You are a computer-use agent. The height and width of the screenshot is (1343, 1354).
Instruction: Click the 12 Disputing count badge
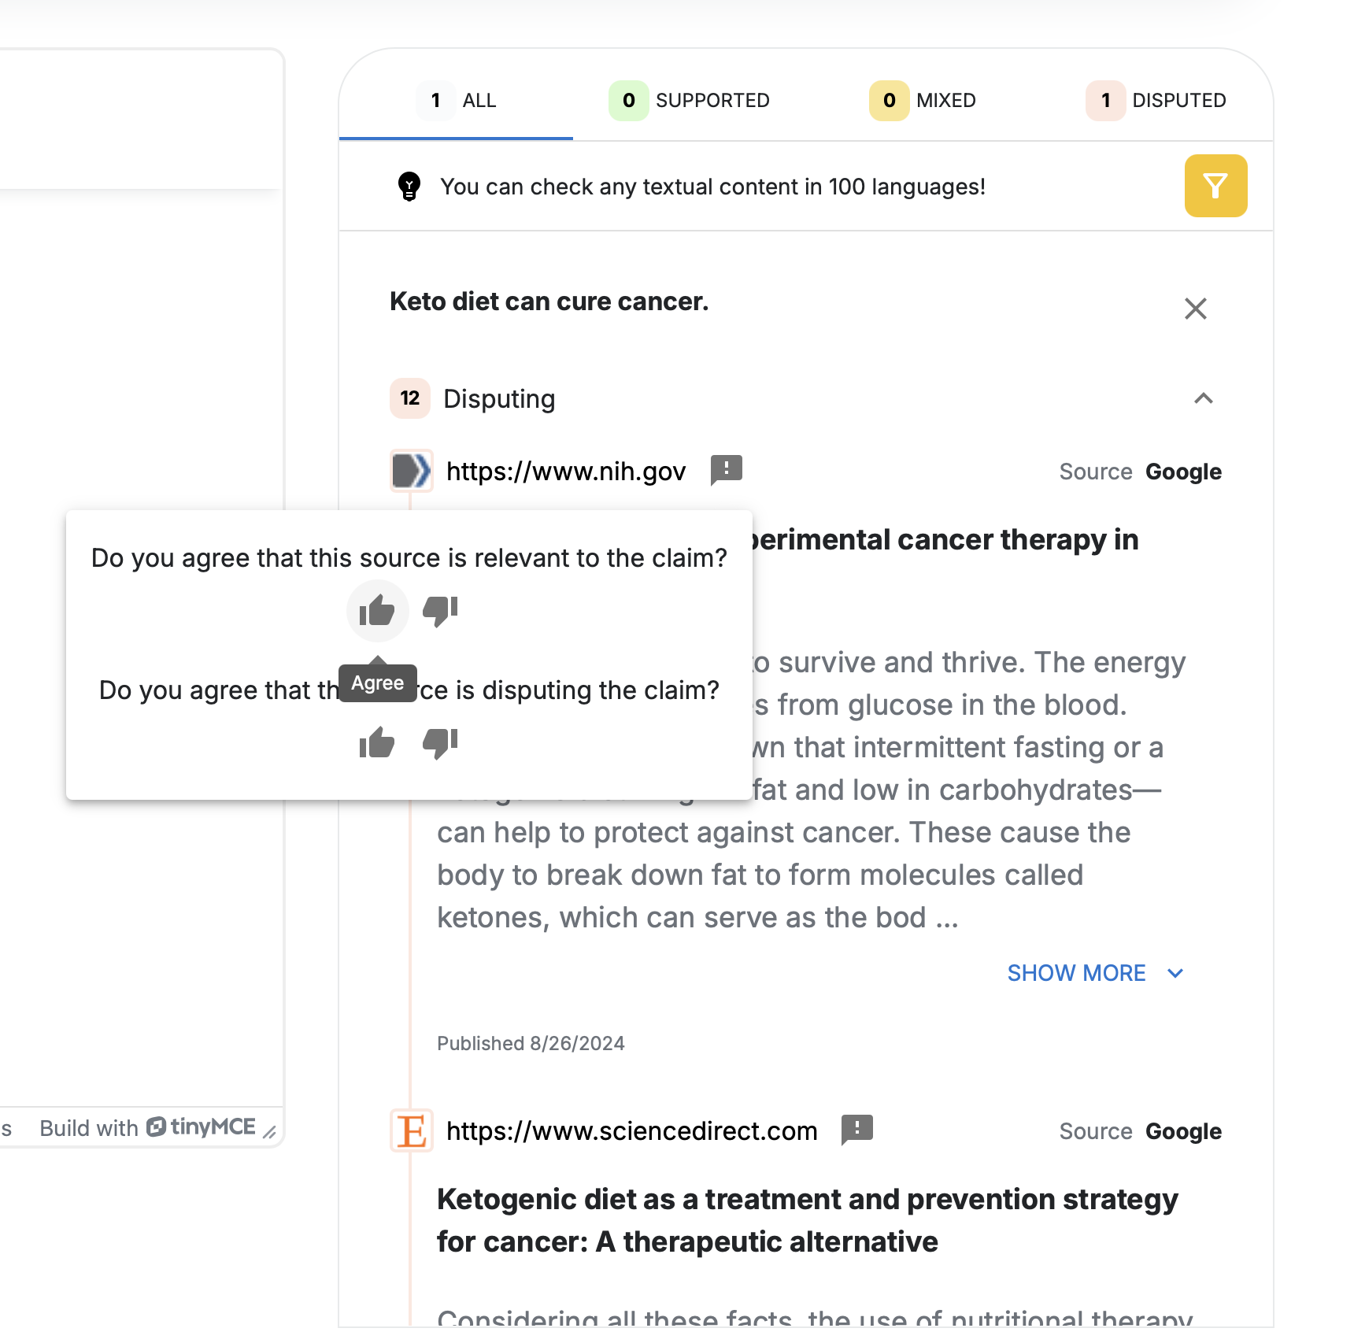click(x=410, y=398)
